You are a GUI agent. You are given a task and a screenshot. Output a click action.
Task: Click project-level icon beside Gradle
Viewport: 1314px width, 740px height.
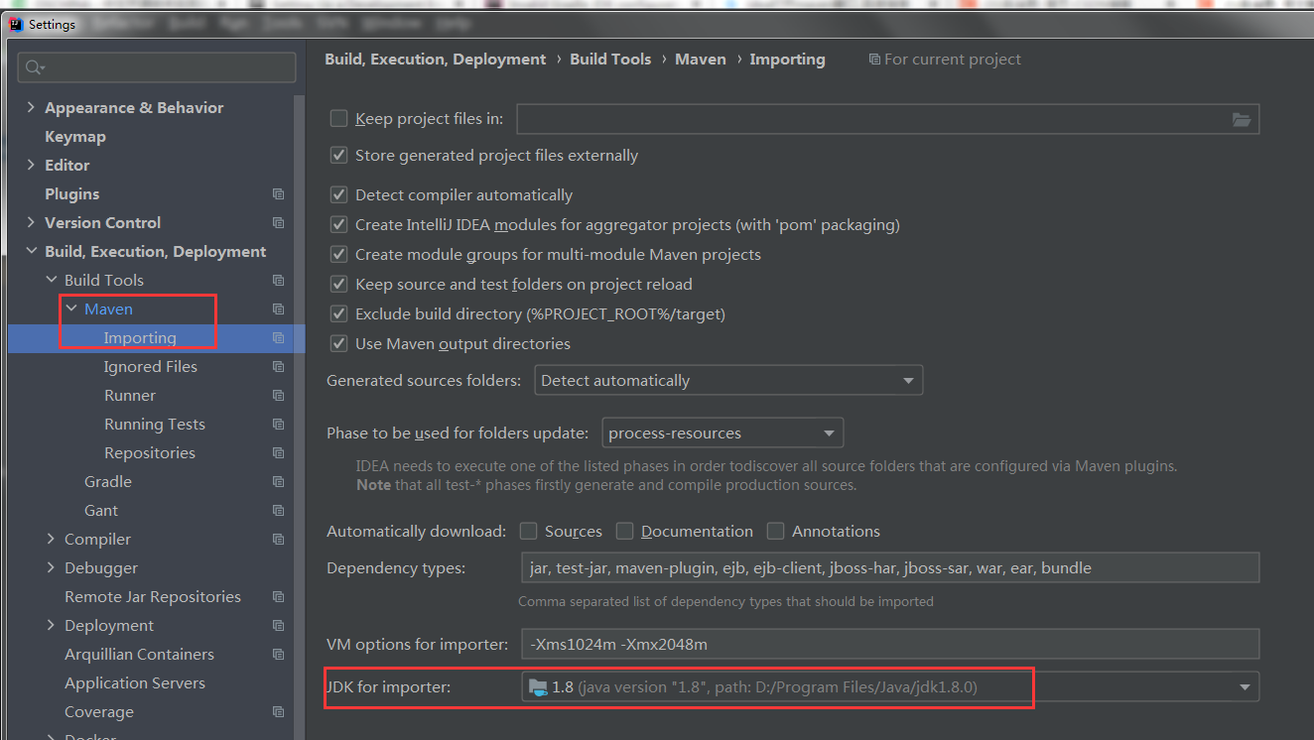coord(278,482)
